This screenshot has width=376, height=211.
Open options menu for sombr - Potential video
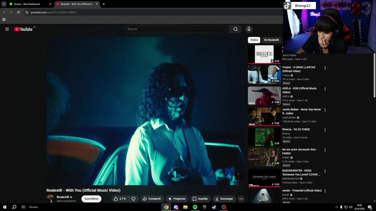pos(325,191)
